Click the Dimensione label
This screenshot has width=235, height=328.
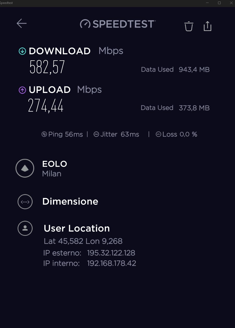[x=70, y=201]
